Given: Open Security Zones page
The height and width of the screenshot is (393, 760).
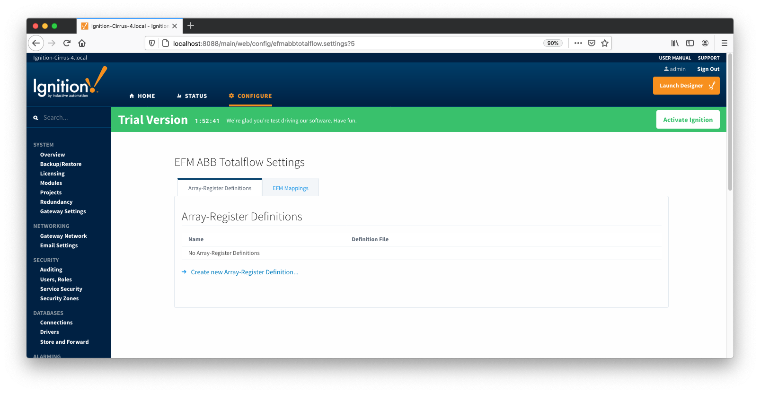Looking at the screenshot, I should click(59, 298).
